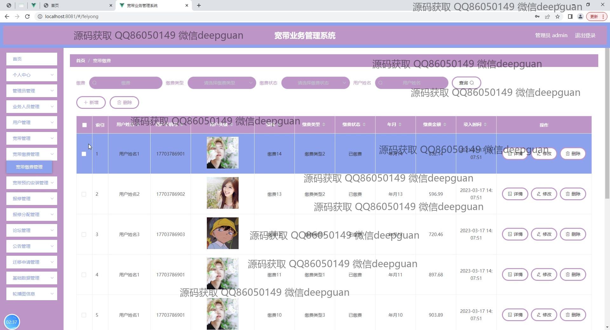Check the checkbox for row 4
Image resolution: width=610 pixels, height=330 pixels.
coord(84,275)
